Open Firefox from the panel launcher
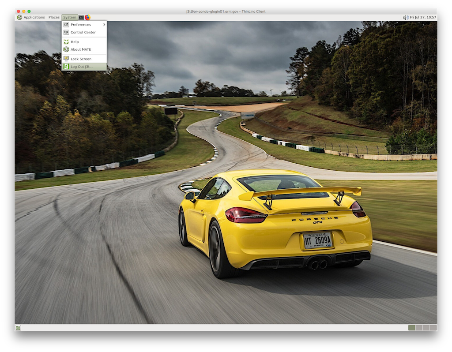 click(87, 17)
